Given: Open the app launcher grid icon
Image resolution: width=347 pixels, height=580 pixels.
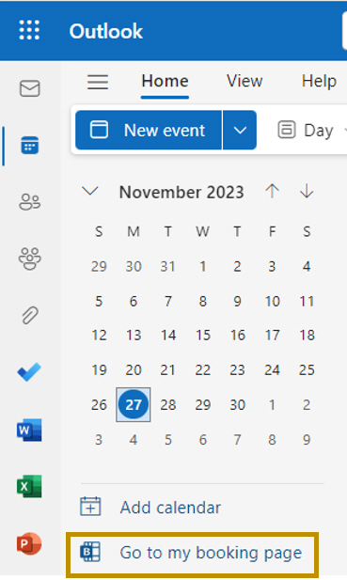Looking at the screenshot, I should coord(29,30).
